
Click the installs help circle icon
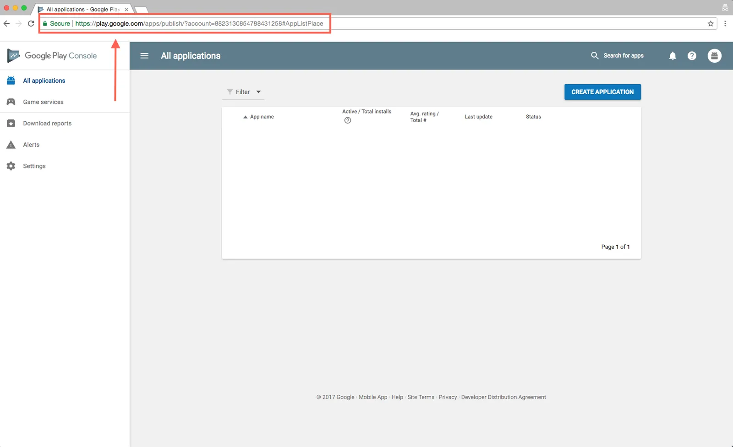tap(348, 120)
